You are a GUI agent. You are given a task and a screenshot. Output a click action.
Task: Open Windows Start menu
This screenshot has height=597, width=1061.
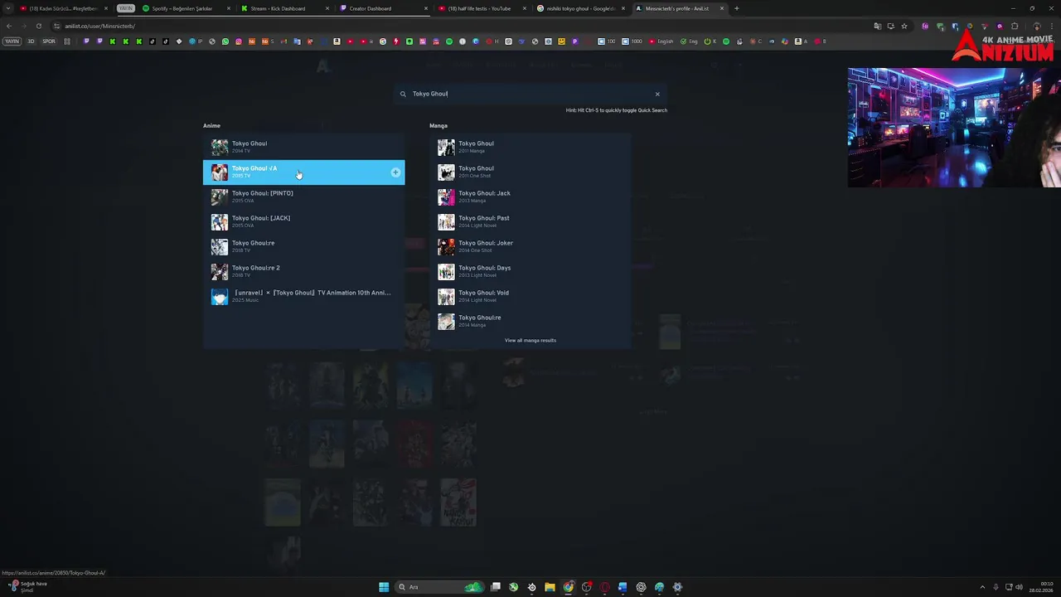tap(384, 587)
